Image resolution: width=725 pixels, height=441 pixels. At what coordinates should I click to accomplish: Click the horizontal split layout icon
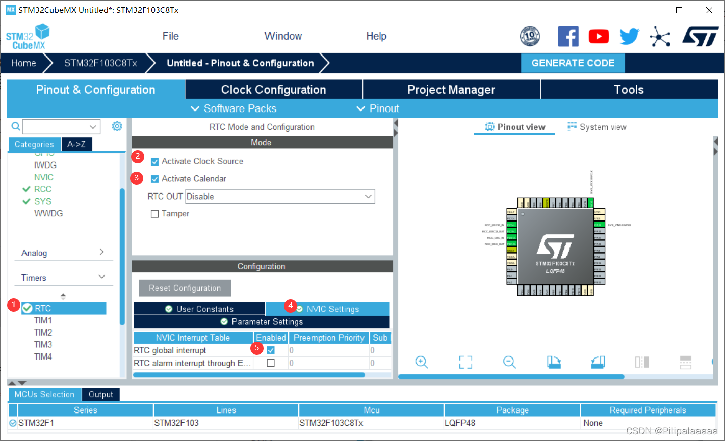click(686, 362)
